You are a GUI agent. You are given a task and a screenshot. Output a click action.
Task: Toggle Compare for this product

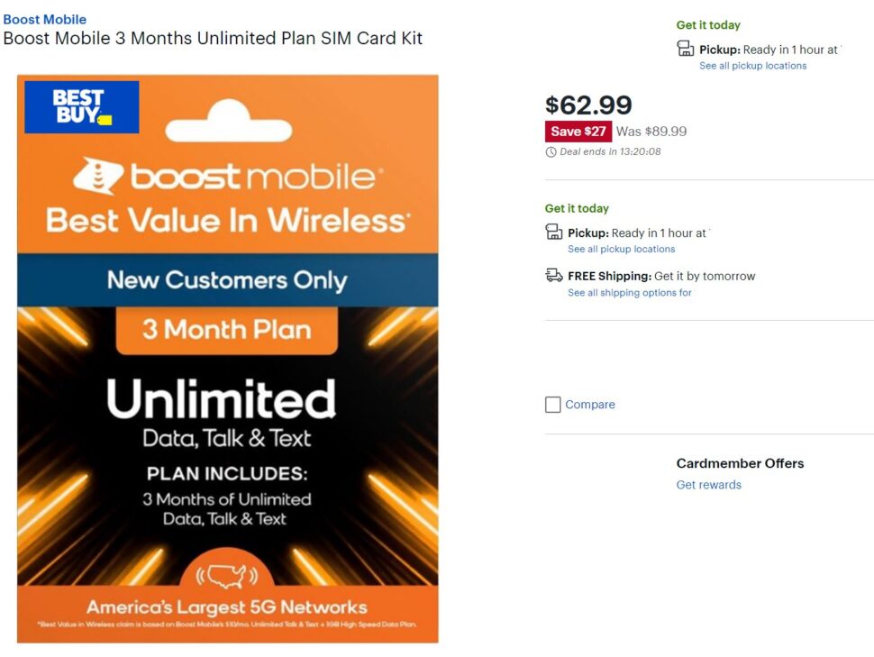coord(552,405)
